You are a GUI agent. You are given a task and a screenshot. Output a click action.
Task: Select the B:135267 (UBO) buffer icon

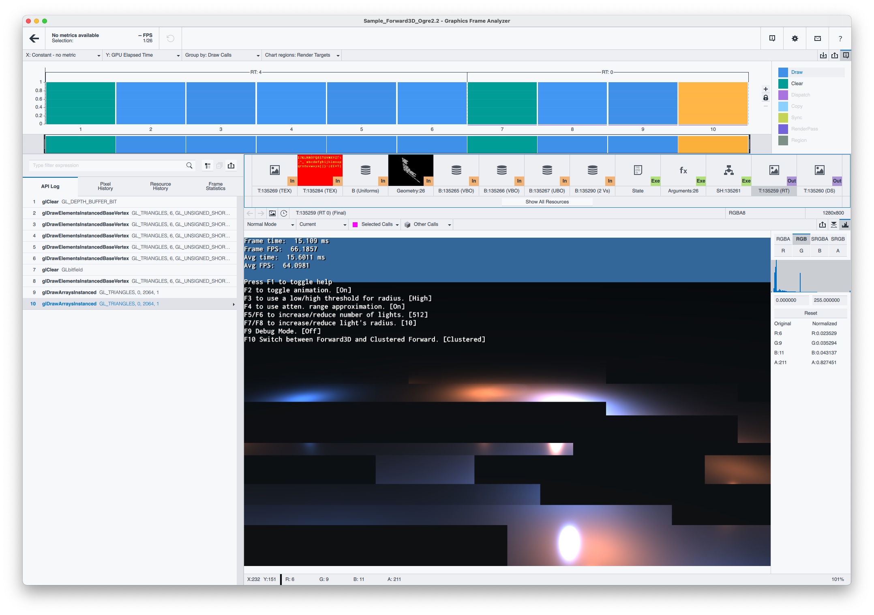click(547, 175)
